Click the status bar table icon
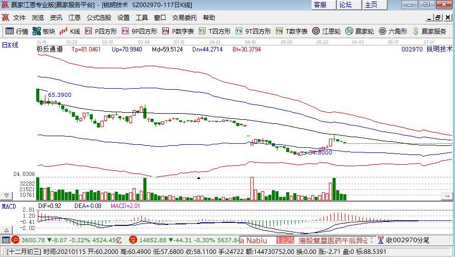The width and height of the screenshot is (455, 257). 6,240
